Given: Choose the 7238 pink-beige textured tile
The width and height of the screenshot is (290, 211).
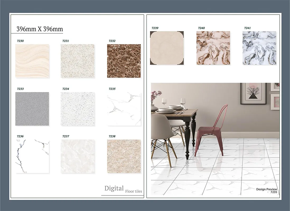Looking at the screenshot, I should (x=124, y=156).
